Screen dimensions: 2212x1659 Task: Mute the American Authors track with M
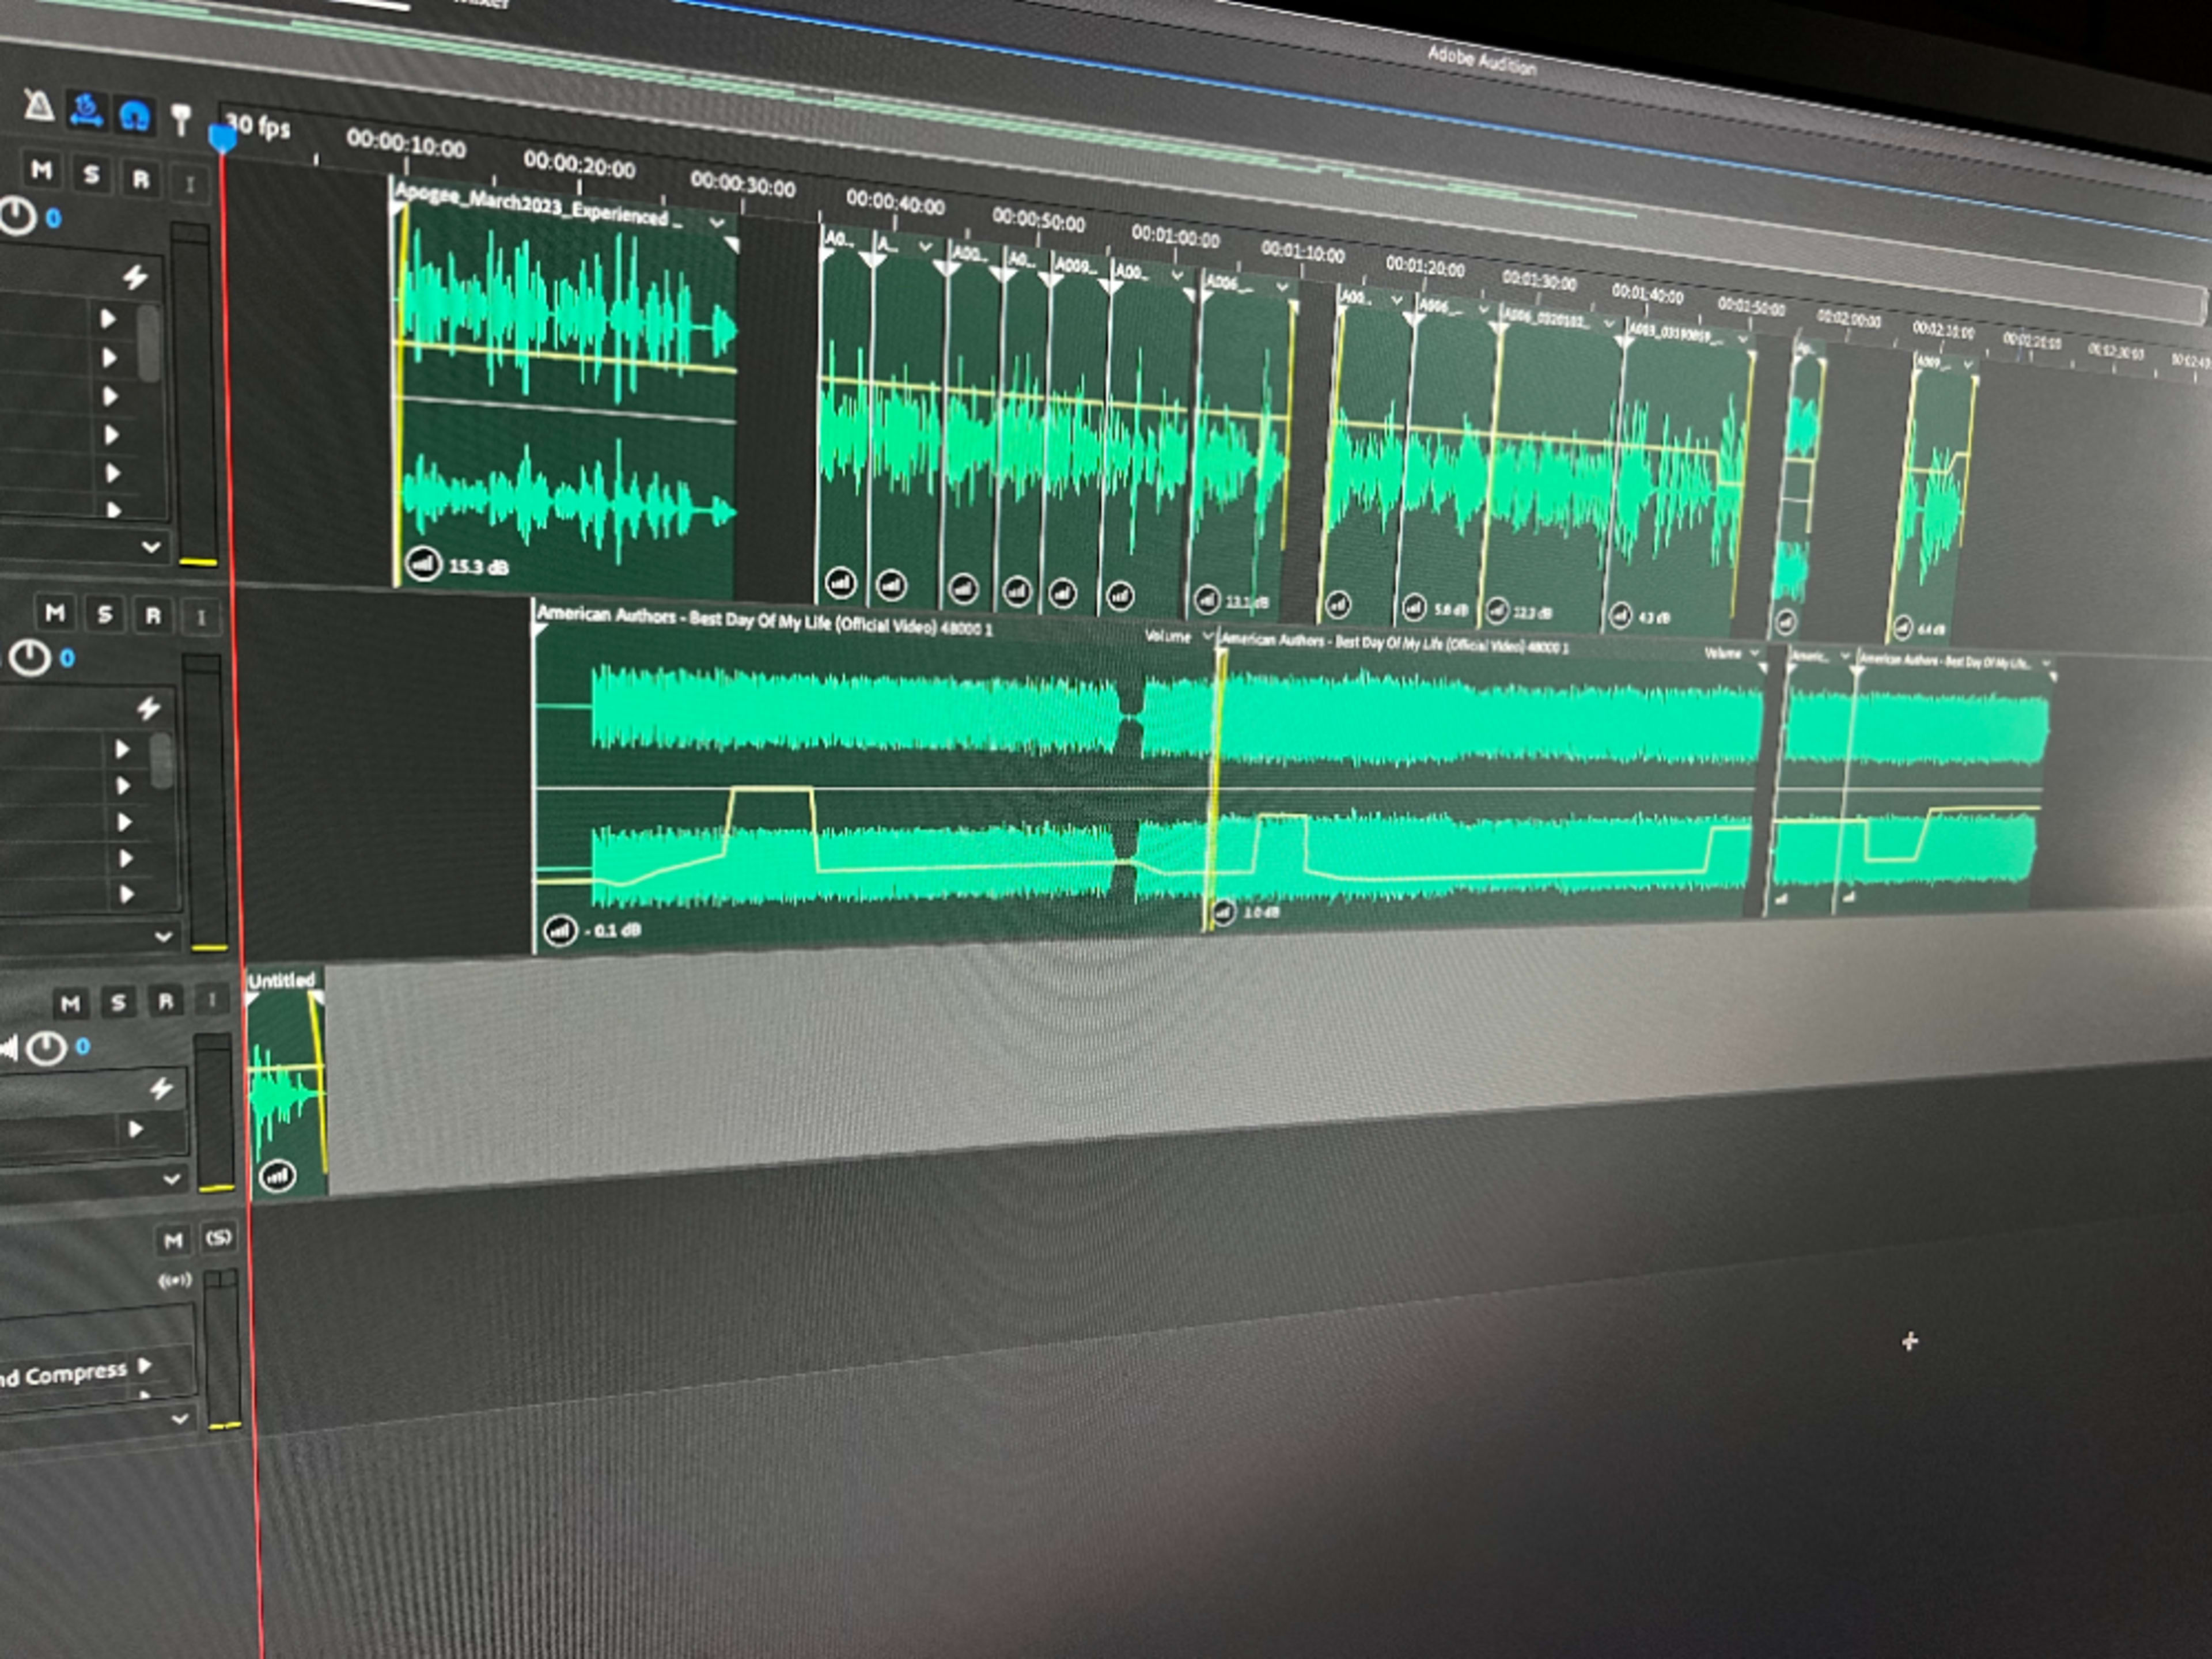55,612
